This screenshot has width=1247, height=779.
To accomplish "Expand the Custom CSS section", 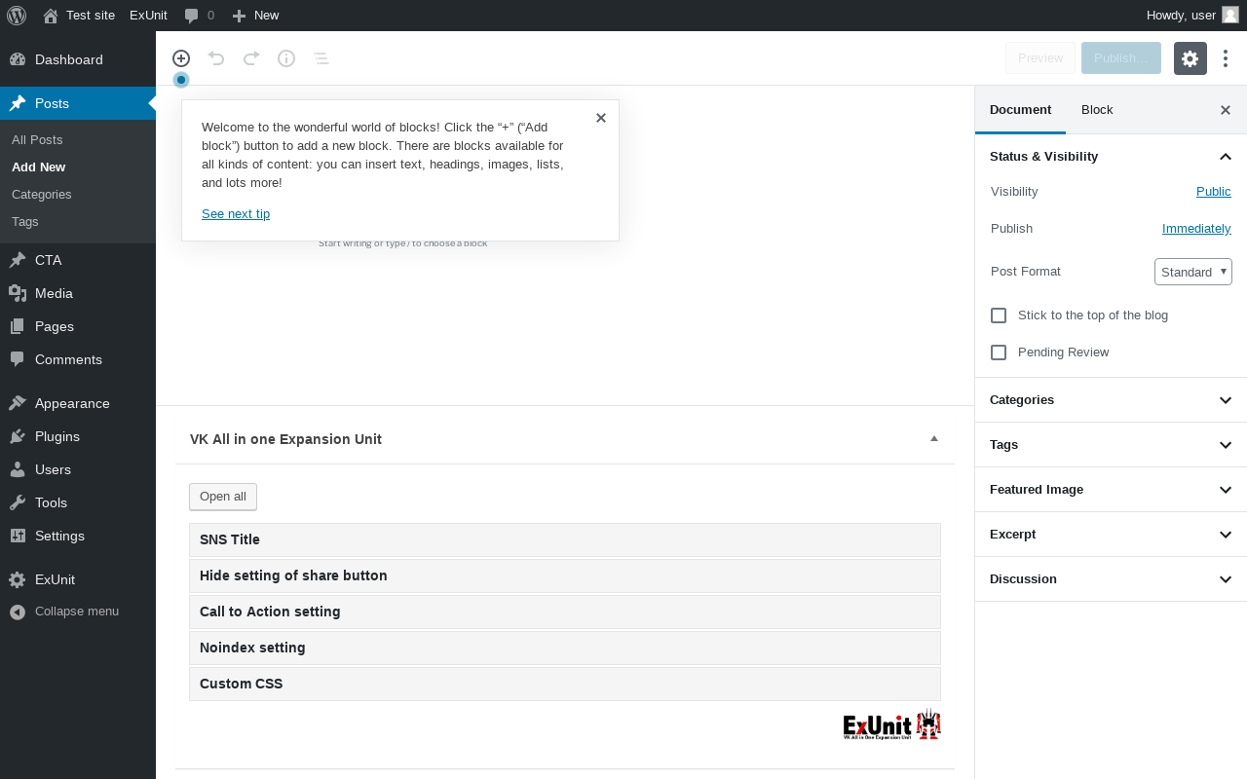I will pos(565,684).
